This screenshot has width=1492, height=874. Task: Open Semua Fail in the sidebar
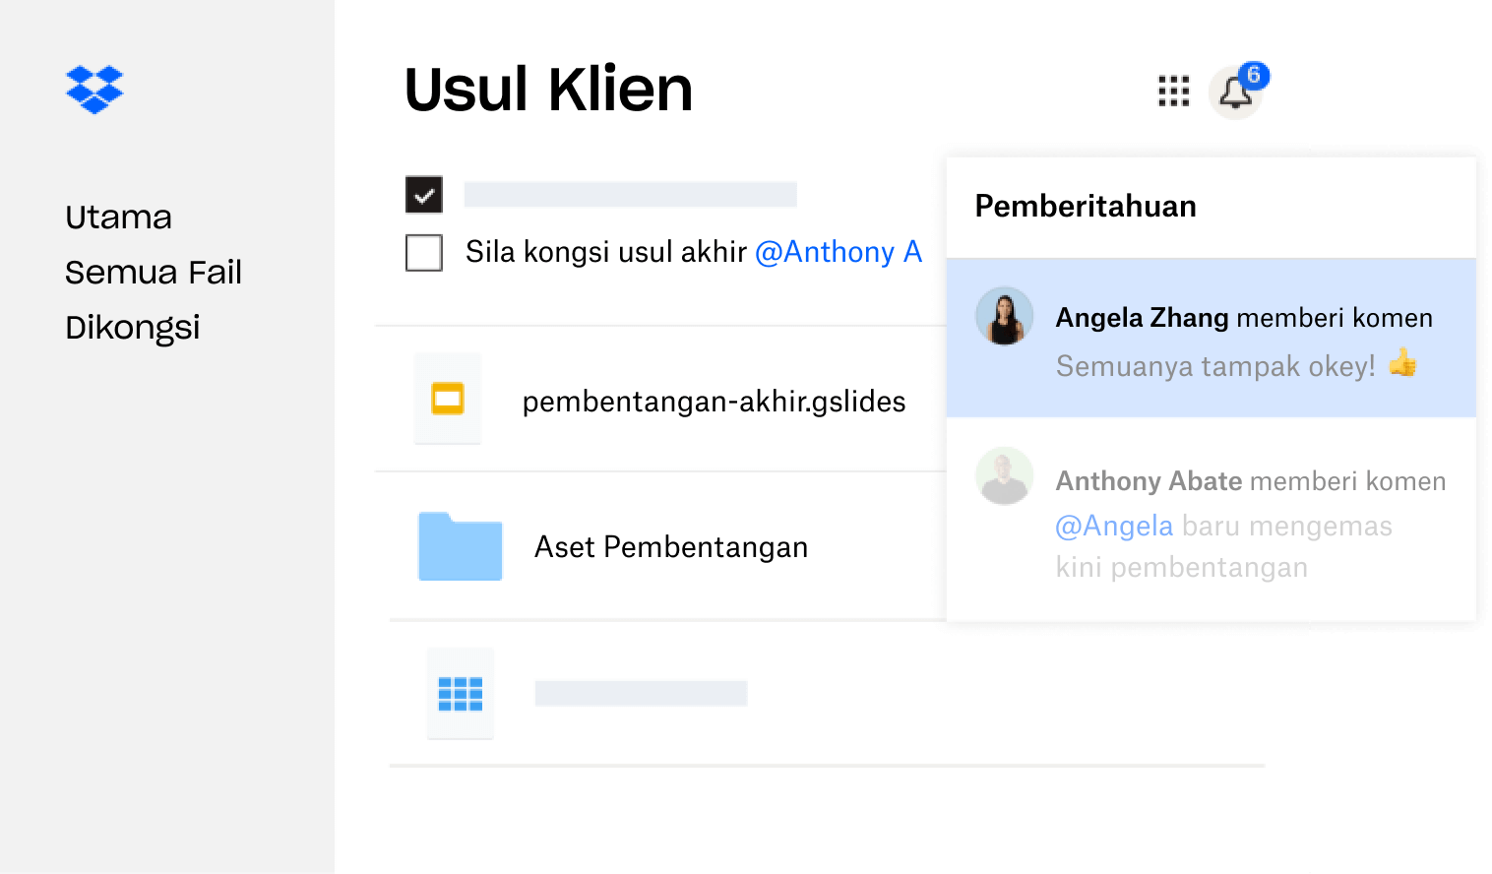point(154,272)
